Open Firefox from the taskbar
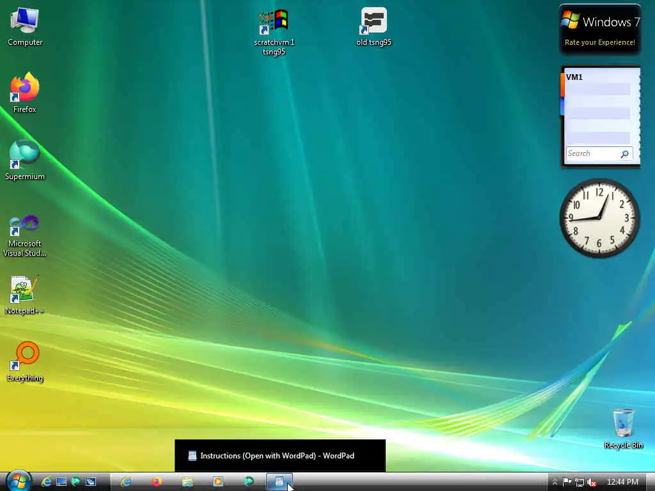 tap(157, 482)
